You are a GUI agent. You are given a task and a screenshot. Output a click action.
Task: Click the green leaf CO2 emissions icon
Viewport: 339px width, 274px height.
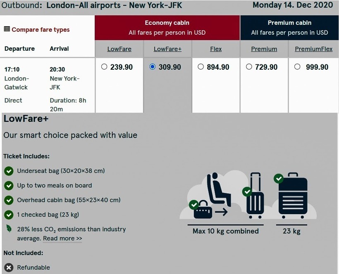tap(8, 229)
